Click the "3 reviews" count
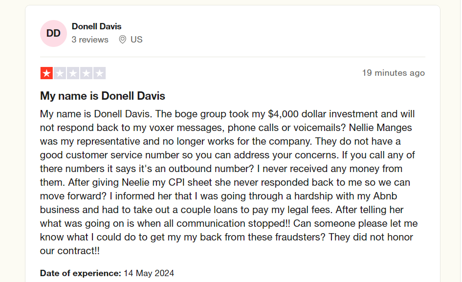Image resolution: width=462 pixels, height=282 pixels. click(90, 40)
